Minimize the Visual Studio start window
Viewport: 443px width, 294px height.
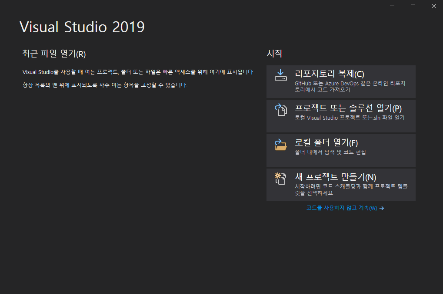392,6
